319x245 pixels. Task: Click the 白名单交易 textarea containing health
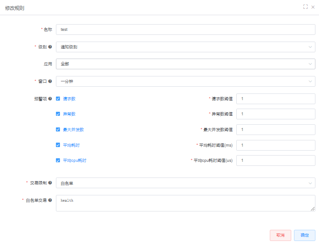click(x=186, y=203)
